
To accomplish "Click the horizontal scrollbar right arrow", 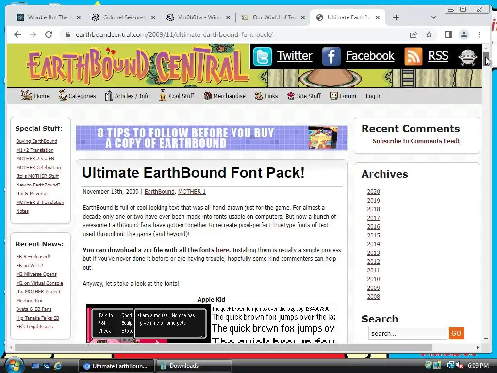I will (x=478, y=347).
